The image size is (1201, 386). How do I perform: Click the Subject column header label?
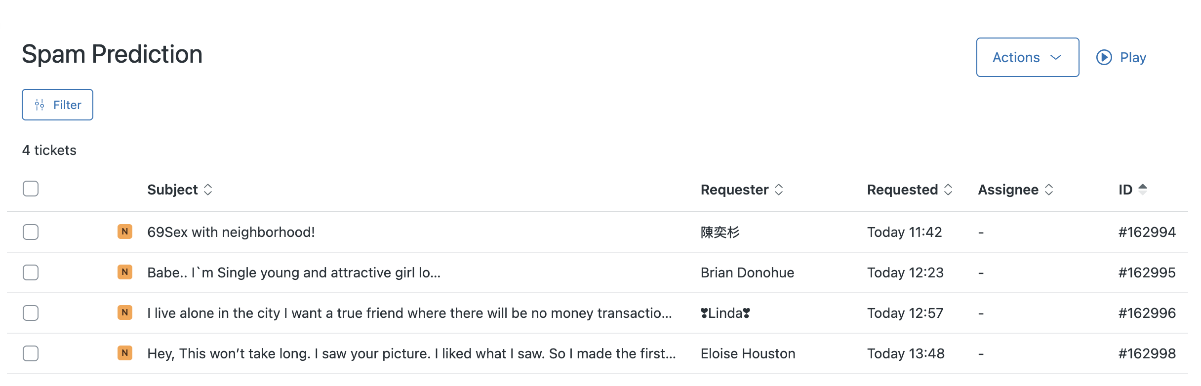172,190
